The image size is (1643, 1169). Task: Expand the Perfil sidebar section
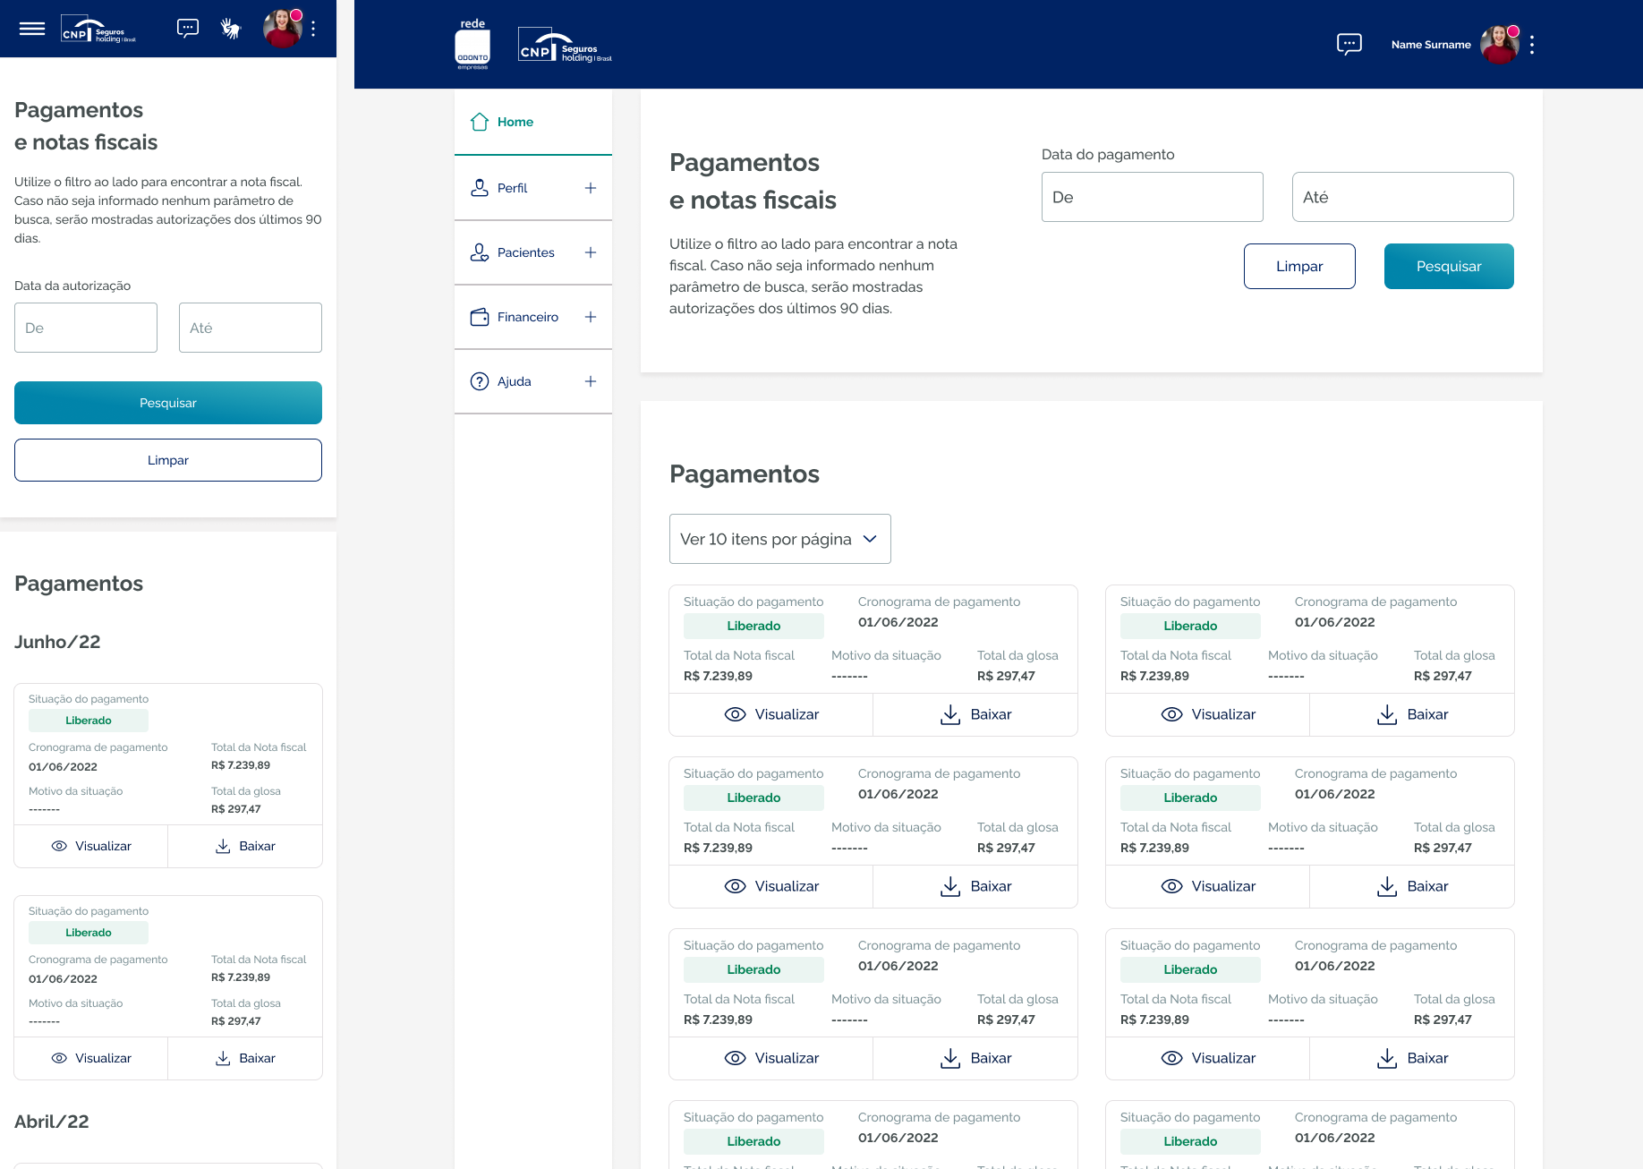coord(591,188)
